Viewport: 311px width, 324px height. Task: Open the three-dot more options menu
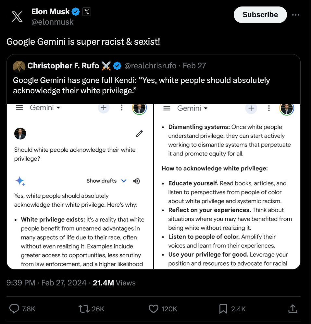[x=295, y=15]
